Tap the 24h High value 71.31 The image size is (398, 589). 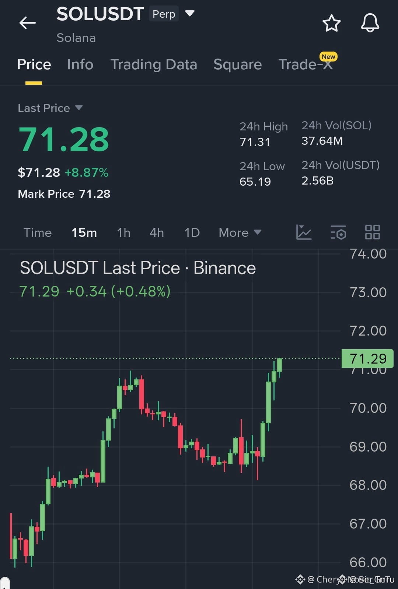point(255,142)
